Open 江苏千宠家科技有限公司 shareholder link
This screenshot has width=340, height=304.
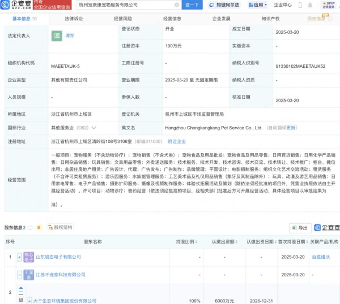61,275
